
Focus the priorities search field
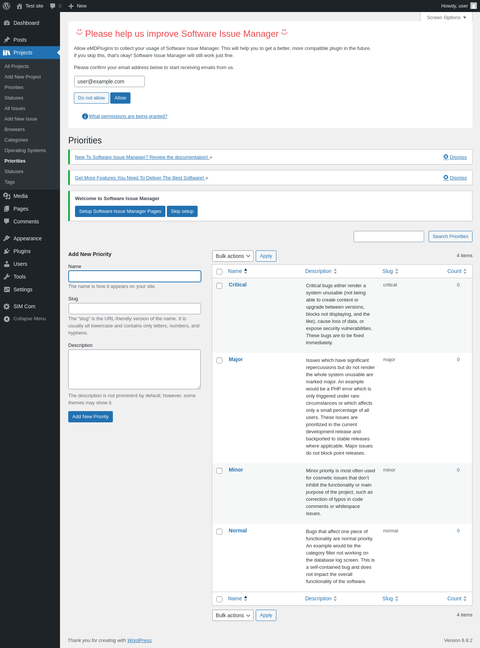[x=389, y=237]
